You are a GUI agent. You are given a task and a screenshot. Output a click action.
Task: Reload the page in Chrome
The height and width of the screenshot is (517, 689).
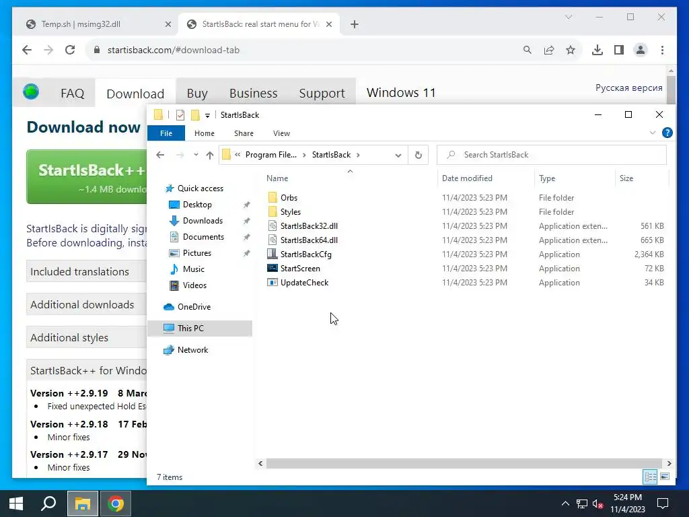tap(70, 50)
